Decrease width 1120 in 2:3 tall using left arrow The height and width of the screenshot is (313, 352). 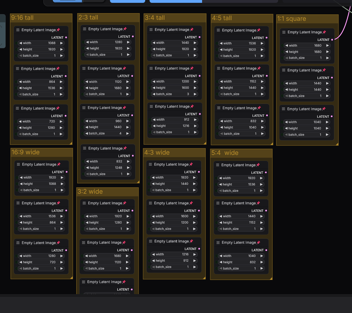click(x=87, y=82)
